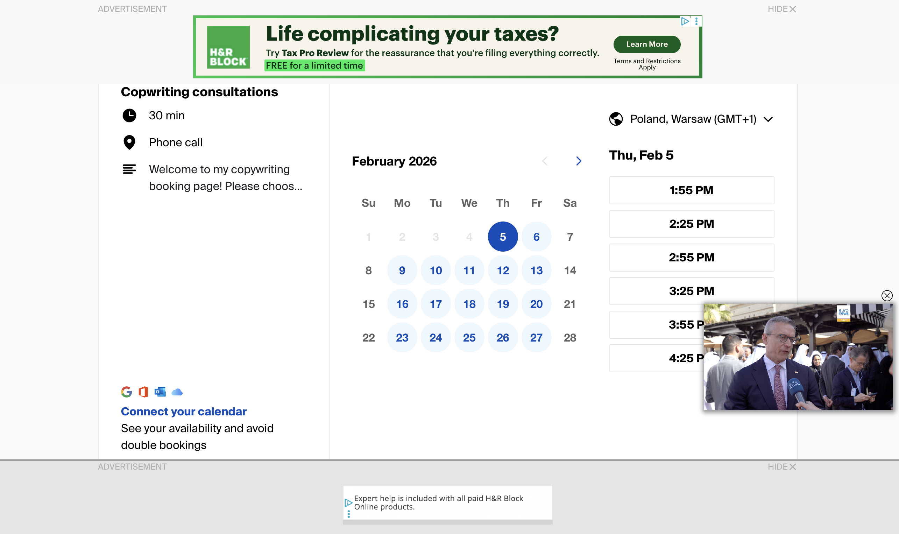Click the Office 365 calendar icon

point(143,392)
